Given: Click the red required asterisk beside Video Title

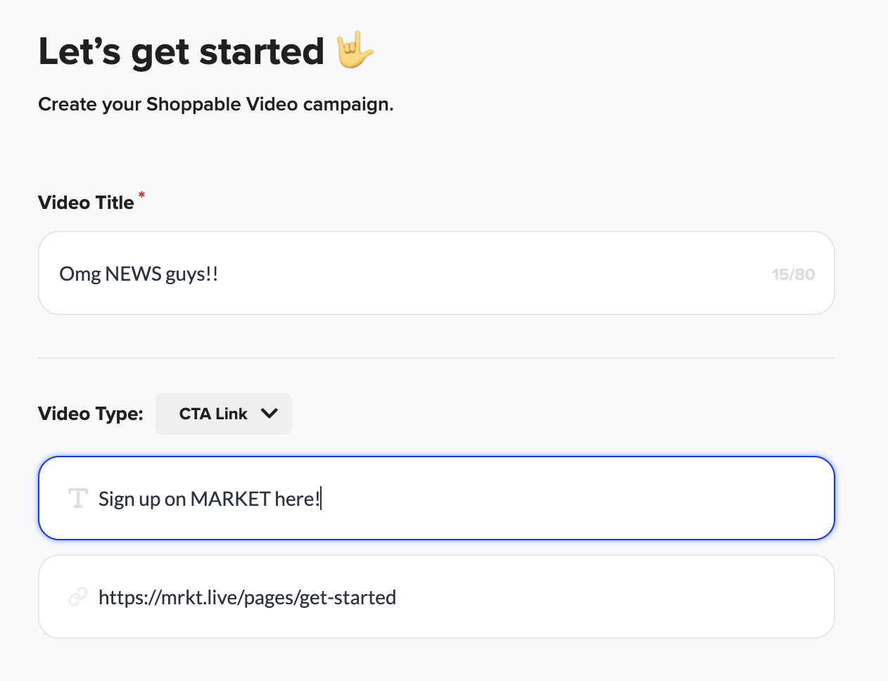Looking at the screenshot, I should click(x=141, y=195).
